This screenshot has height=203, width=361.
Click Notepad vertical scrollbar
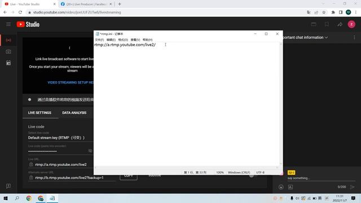[x=281, y=104]
